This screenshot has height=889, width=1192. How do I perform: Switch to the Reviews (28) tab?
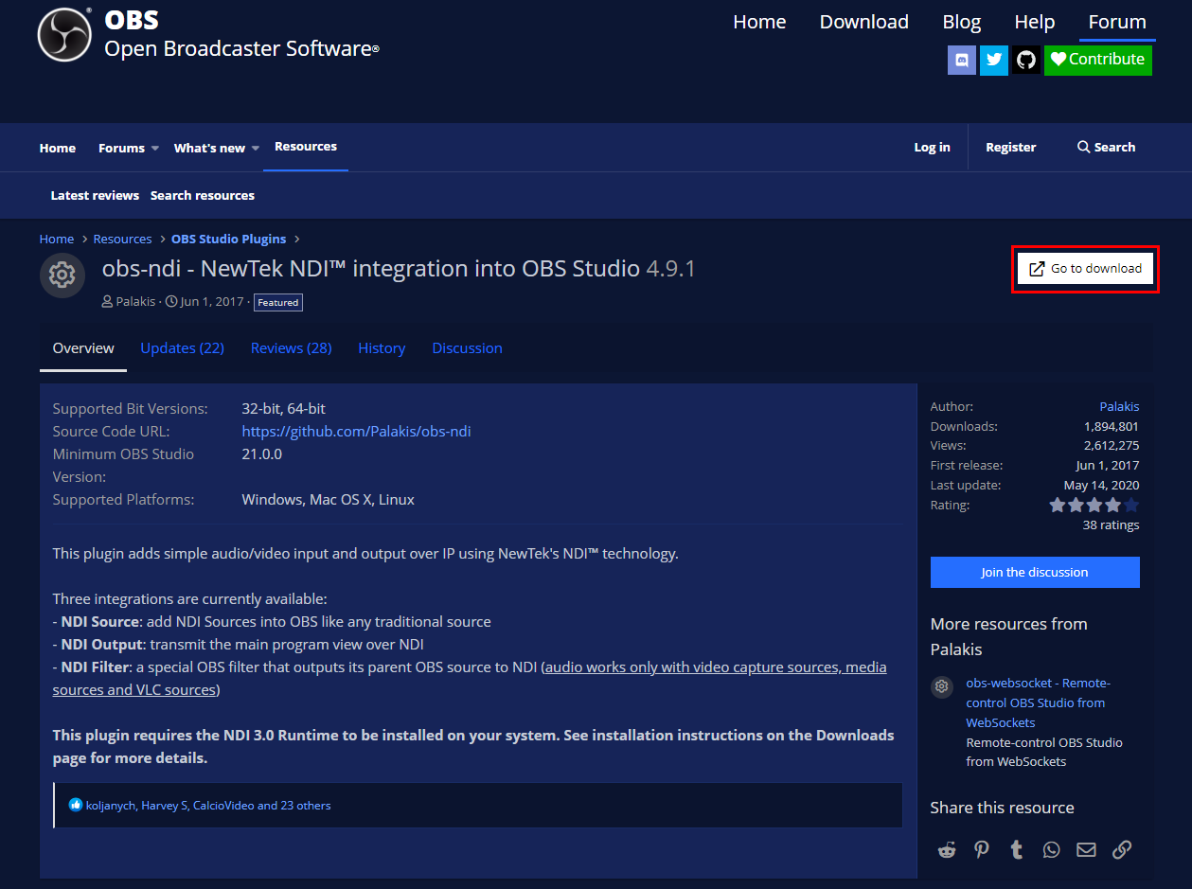pos(291,348)
